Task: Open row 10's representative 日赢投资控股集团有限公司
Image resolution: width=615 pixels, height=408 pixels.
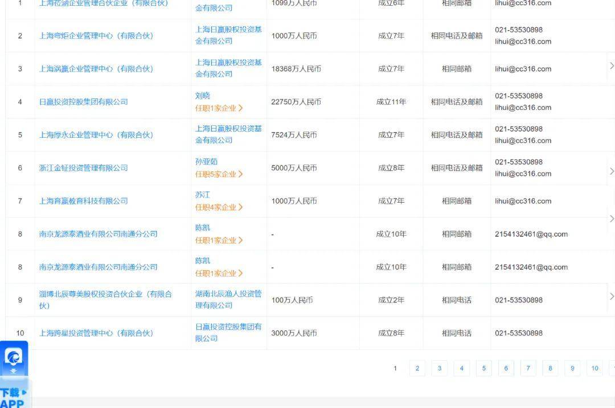Action: pos(228,332)
